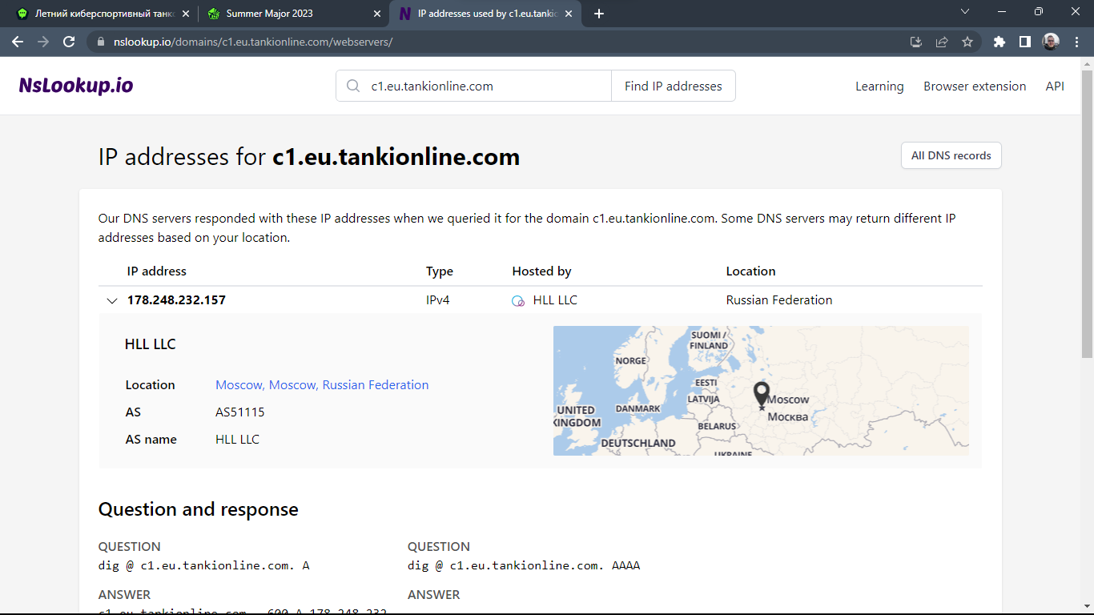The image size is (1094, 615).
Task: Collapse the 178.248.232.157 row details
Action: point(111,301)
